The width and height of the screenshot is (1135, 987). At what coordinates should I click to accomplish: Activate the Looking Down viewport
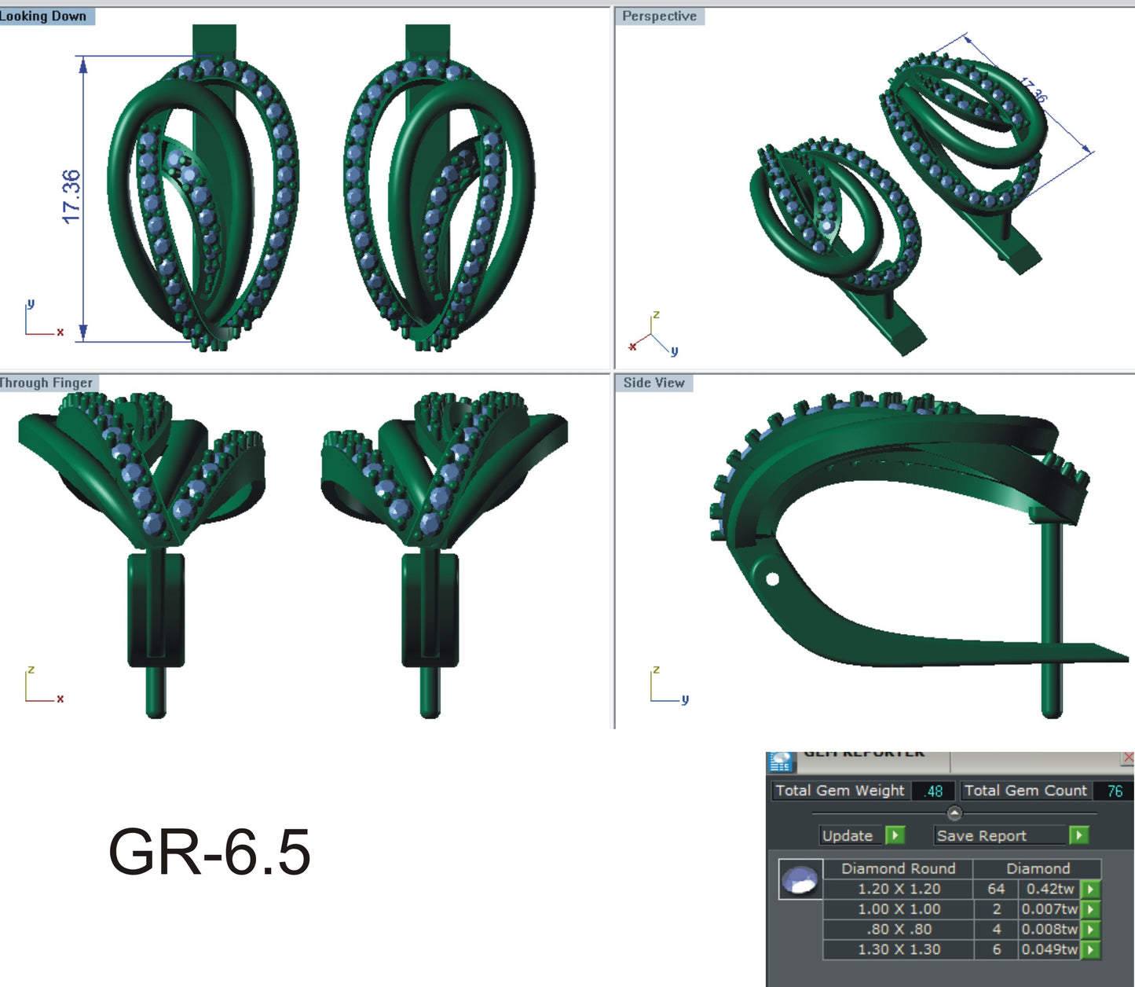(x=43, y=15)
